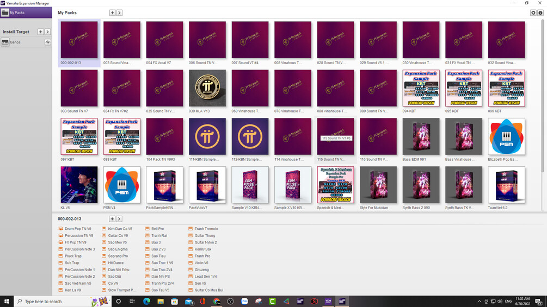Open the YEM app icon in taskbar

(328, 302)
